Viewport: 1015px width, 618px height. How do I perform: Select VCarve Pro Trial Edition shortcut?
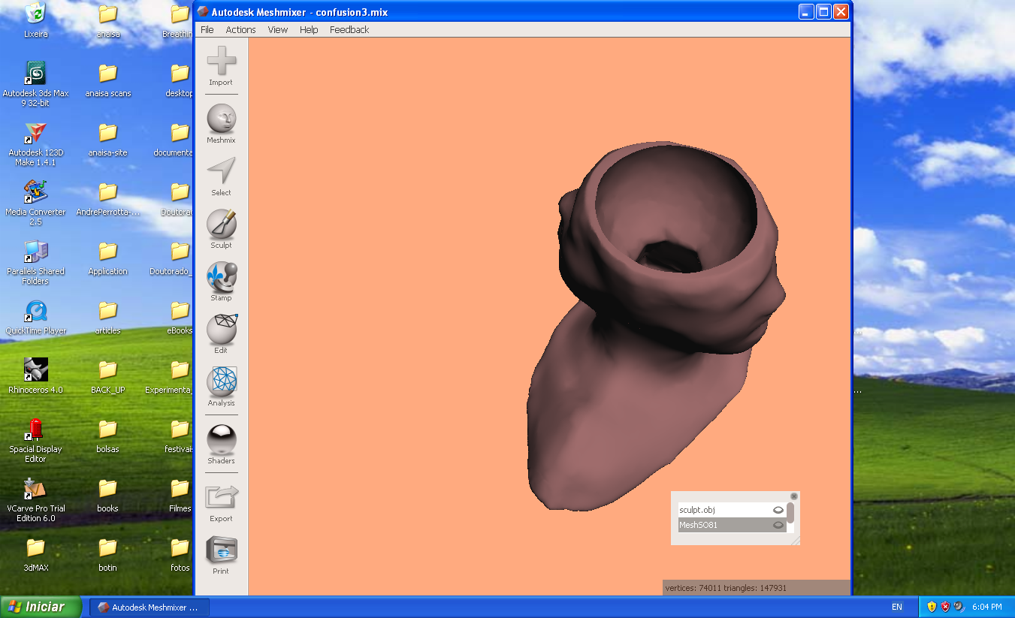point(35,499)
